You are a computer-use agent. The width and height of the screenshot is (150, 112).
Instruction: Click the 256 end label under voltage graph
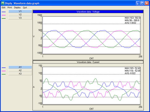(x=140, y=56)
